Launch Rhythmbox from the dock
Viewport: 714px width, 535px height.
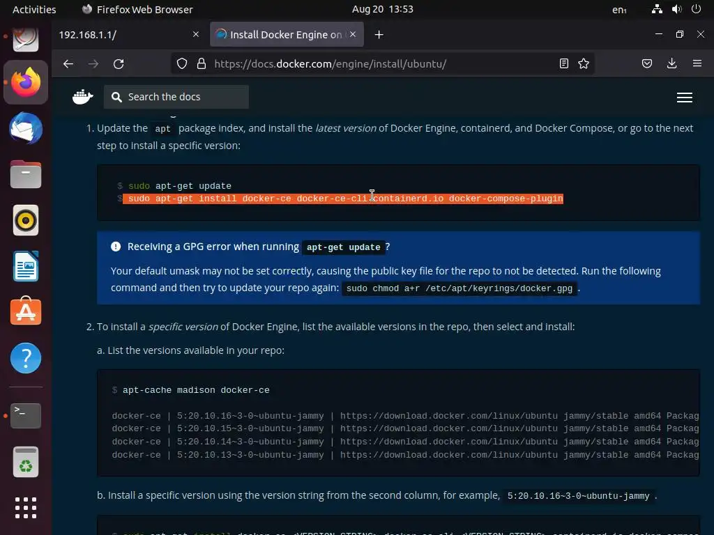[x=26, y=220]
